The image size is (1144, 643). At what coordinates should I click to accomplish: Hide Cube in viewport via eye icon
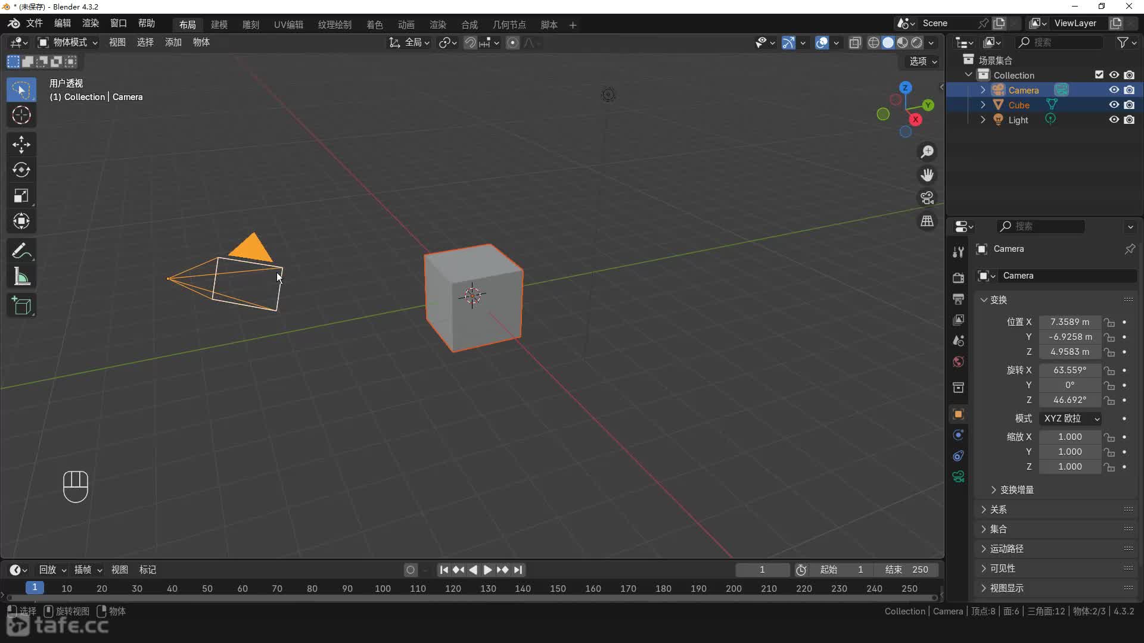(x=1114, y=105)
